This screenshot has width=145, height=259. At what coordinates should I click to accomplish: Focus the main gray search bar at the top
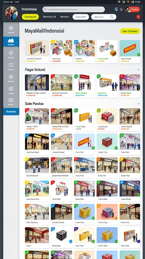coord(74,9)
